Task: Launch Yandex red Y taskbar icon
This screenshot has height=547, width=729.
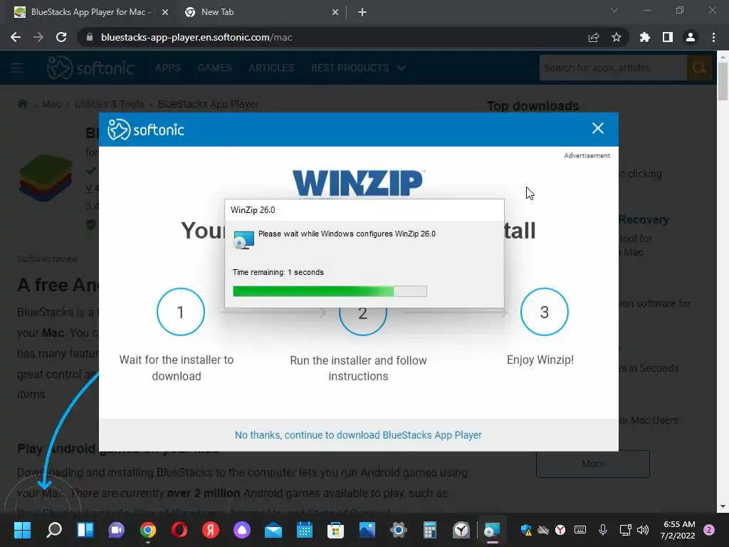Action: click(x=210, y=529)
